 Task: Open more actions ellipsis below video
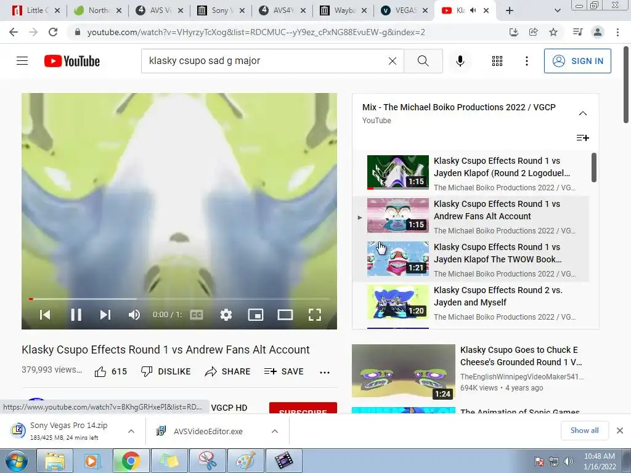pos(325,372)
